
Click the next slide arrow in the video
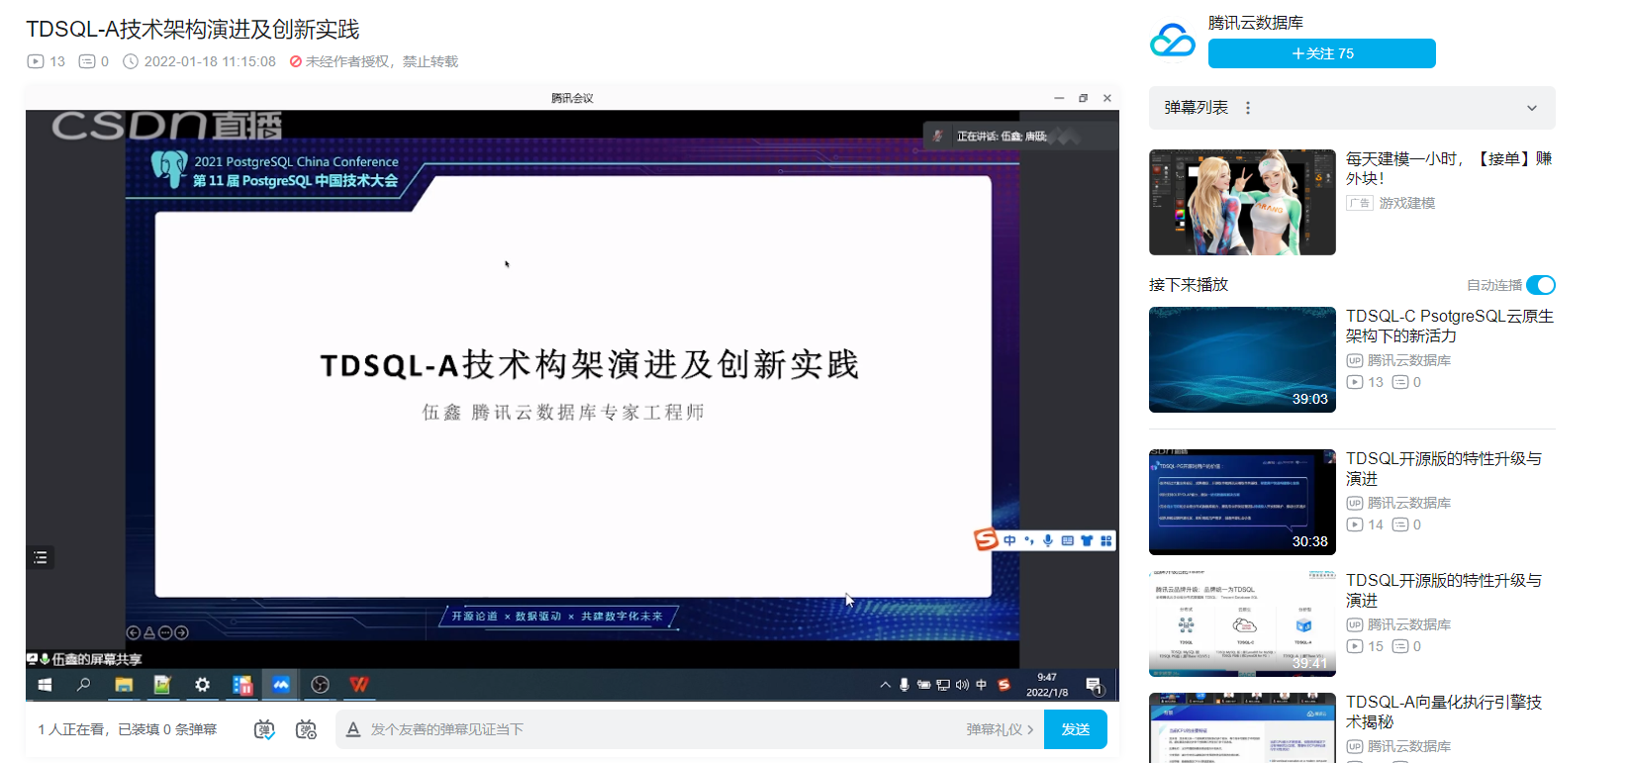[181, 632]
